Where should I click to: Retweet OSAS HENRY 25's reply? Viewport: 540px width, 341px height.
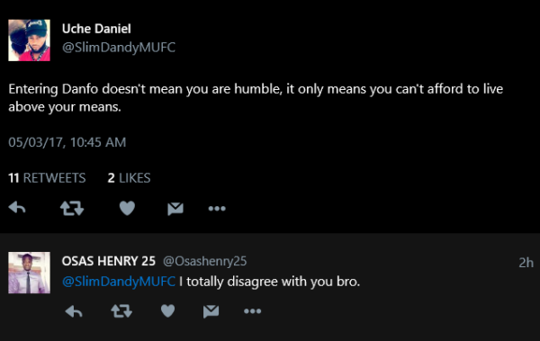coord(121,311)
